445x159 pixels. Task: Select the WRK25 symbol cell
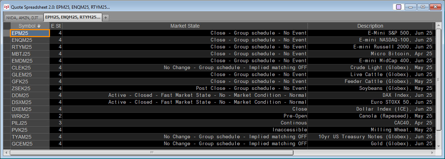pos(30,116)
